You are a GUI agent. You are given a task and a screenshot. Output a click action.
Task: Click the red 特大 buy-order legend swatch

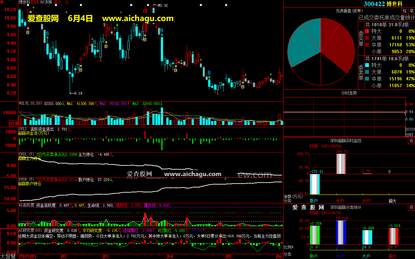[367, 31]
